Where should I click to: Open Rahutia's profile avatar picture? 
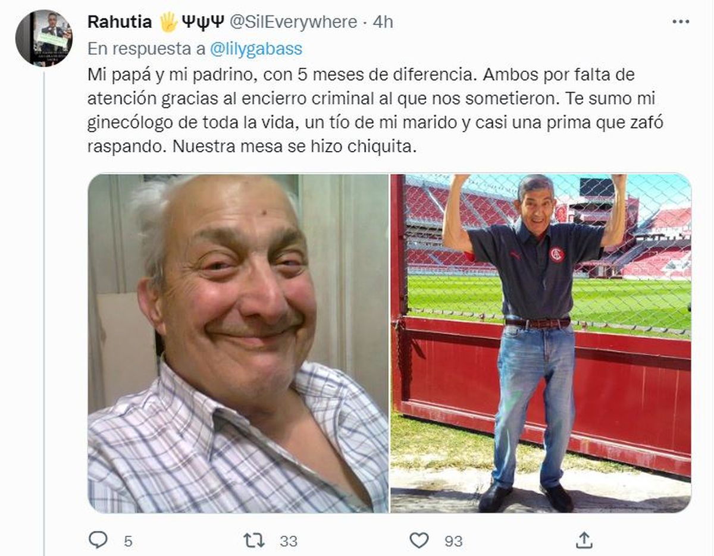pos(44,38)
